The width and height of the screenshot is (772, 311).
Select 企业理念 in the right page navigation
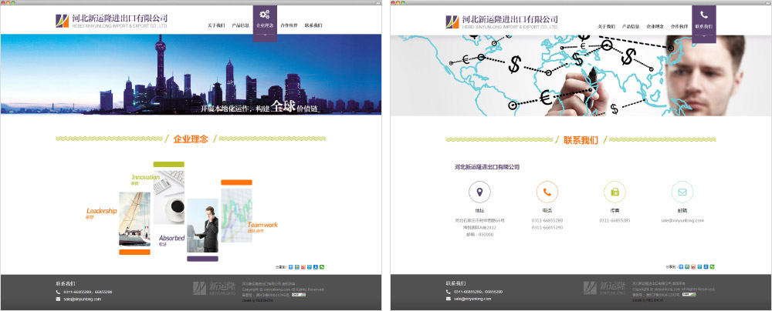(x=655, y=26)
